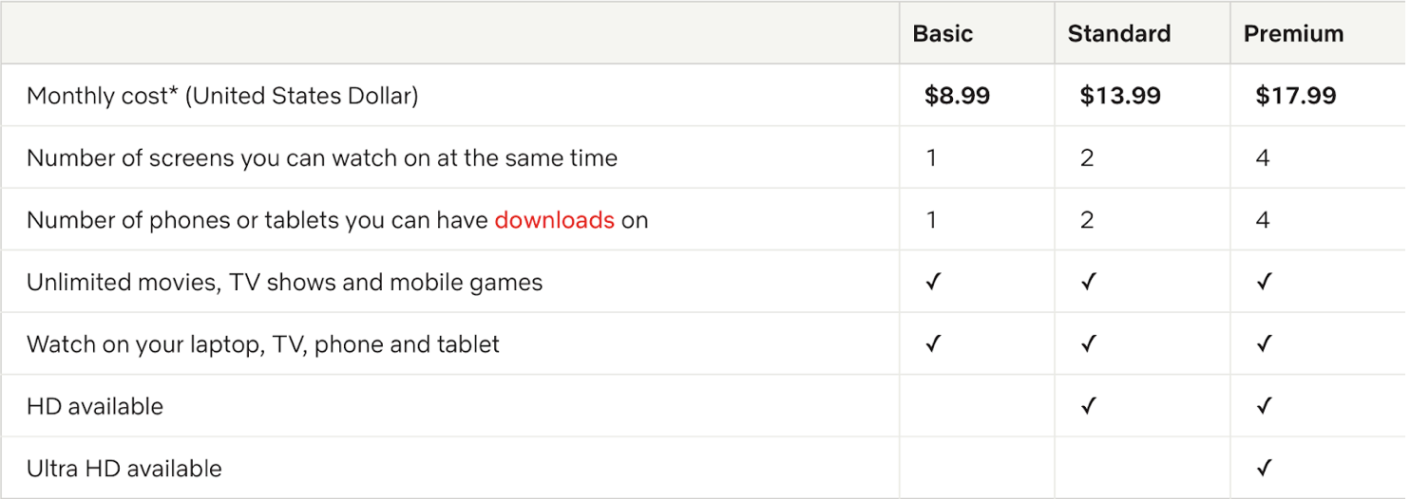Screen dimensions: 1410x499
Task: Click Premium's unlimited movies checkmark
Action: 1263,282
